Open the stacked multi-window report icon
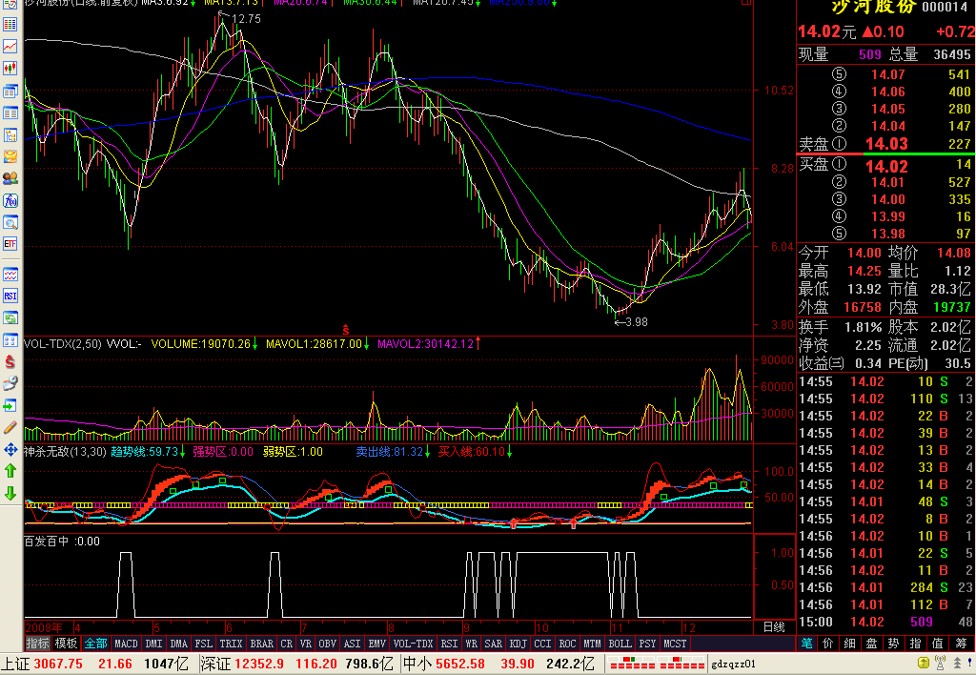Viewport: 976px width, 675px height. point(10,92)
